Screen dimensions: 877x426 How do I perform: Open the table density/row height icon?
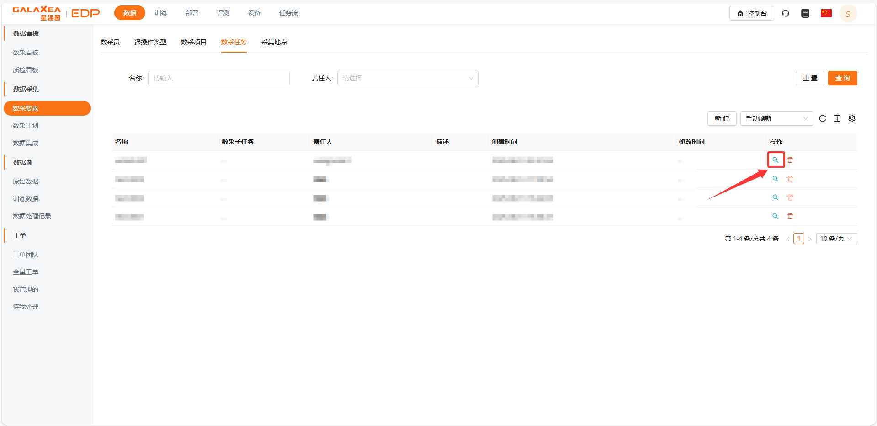point(837,118)
